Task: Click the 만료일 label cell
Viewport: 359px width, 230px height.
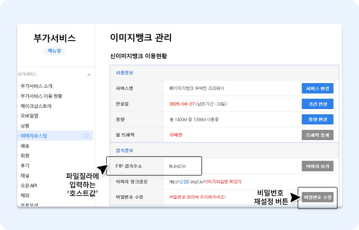Action: click(x=137, y=104)
